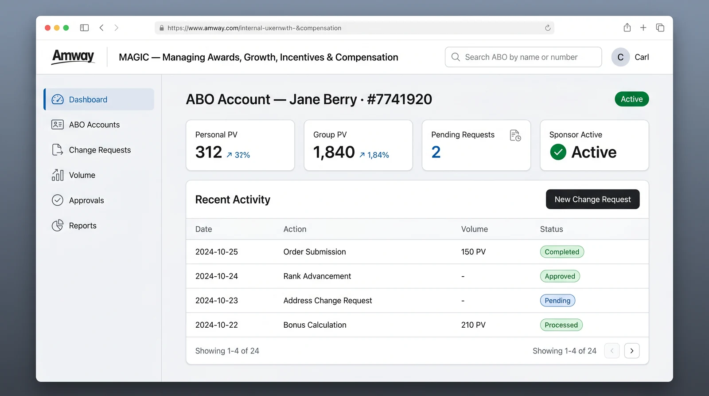Go to previous page of activity
The height and width of the screenshot is (396, 709).
point(612,351)
